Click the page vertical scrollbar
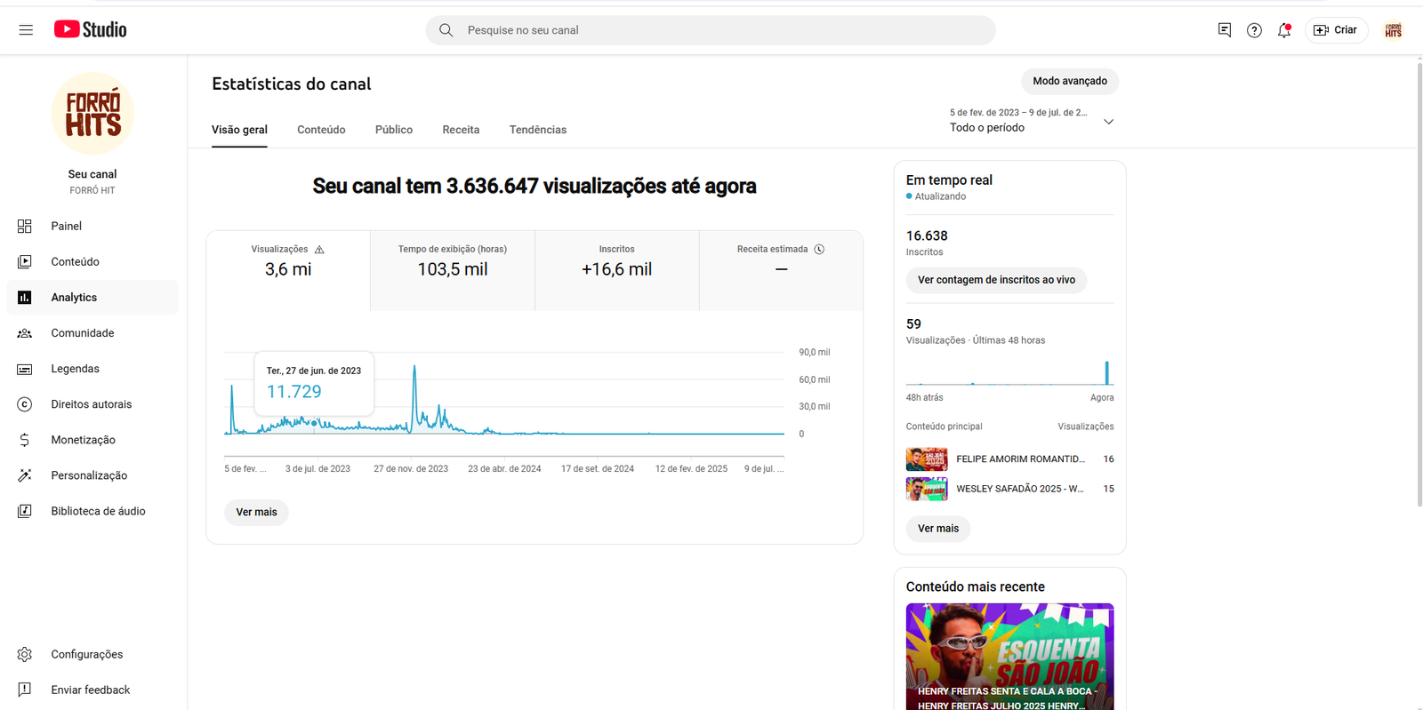1423x710 pixels. click(x=1419, y=284)
